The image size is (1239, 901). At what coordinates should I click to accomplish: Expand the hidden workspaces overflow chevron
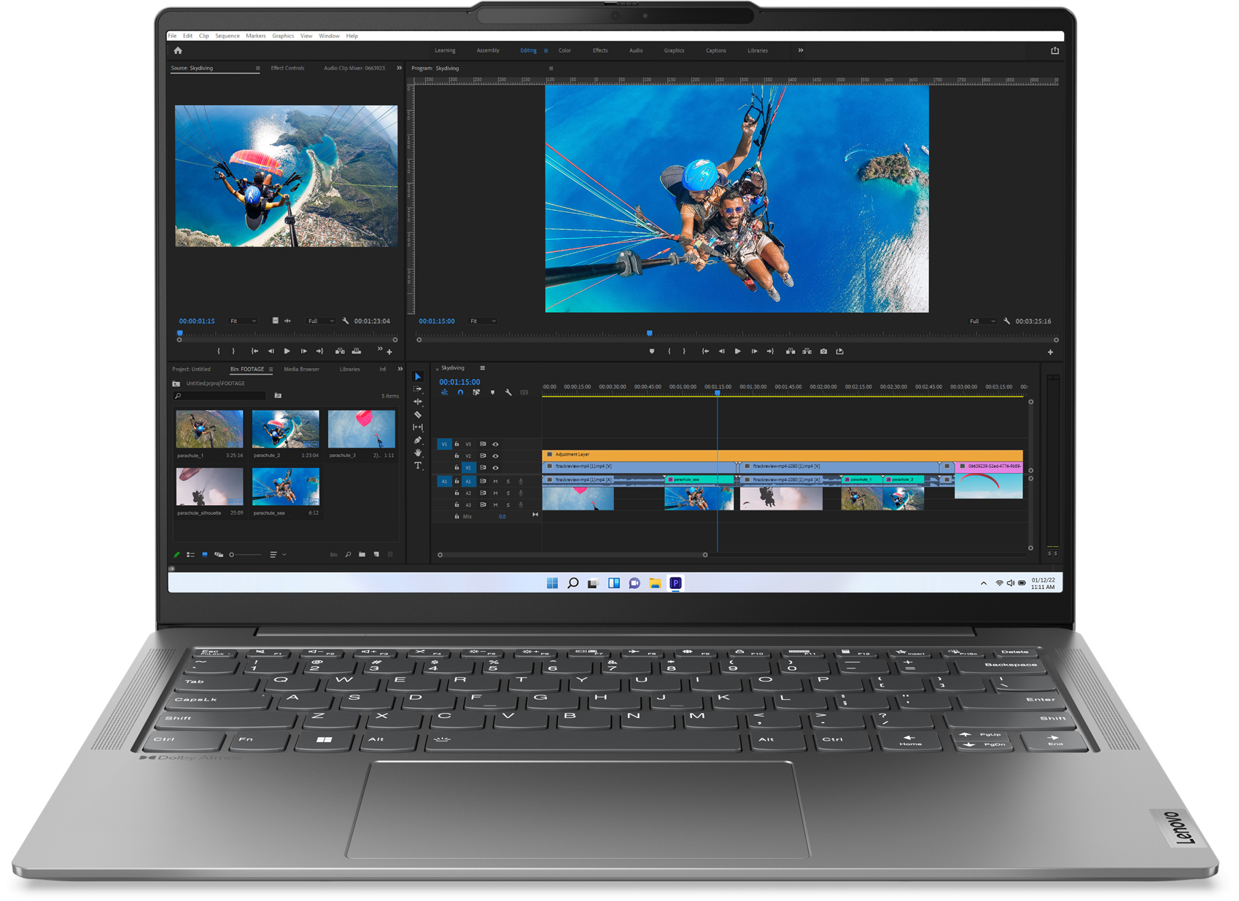point(801,50)
